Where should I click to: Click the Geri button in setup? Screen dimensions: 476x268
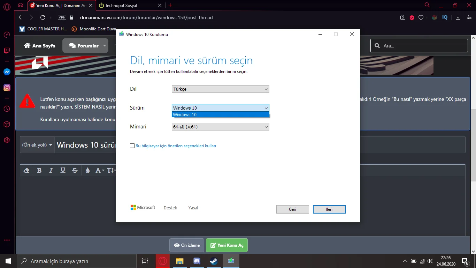(x=293, y=209)
